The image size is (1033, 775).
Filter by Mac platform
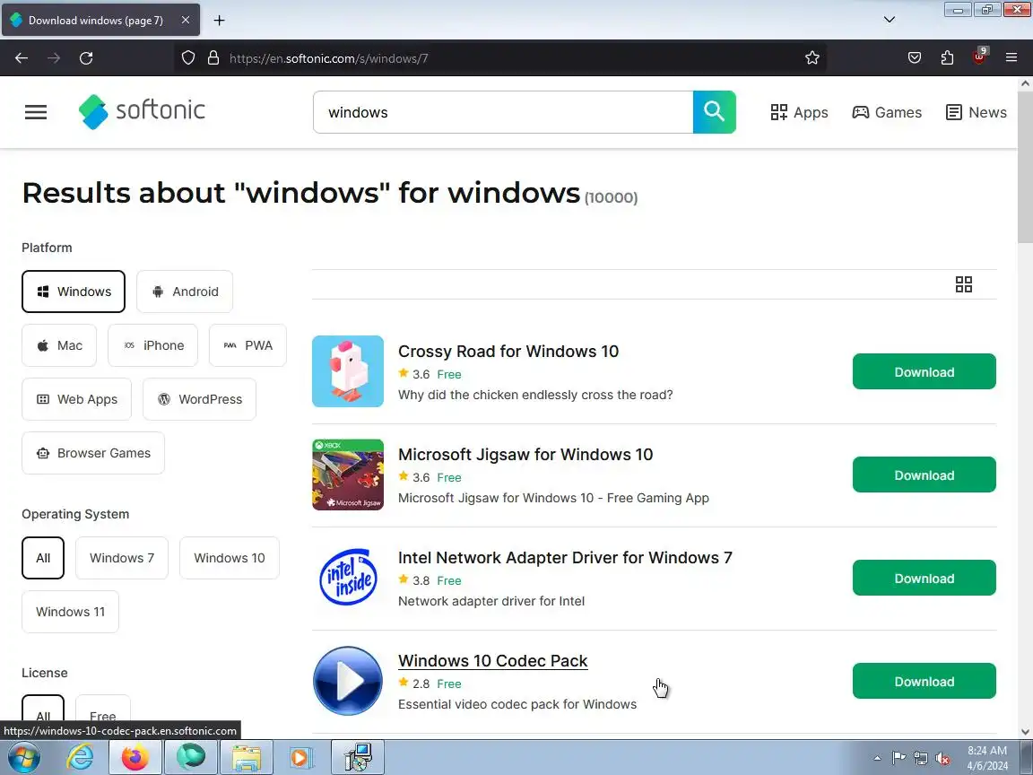point(59,345)
